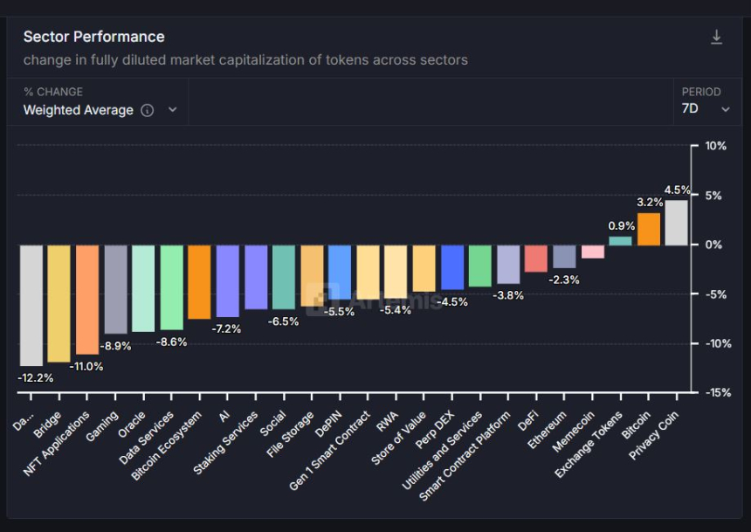751x532 pixels.
Task: Select the grey Privacy Coin bar
Action: 676,223
